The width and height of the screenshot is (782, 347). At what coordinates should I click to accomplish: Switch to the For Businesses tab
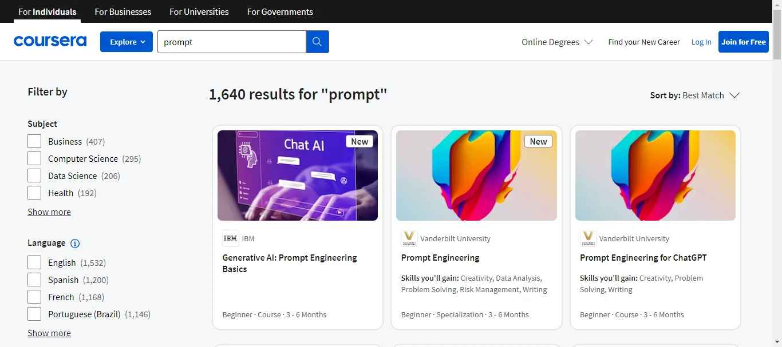[123, 11]
